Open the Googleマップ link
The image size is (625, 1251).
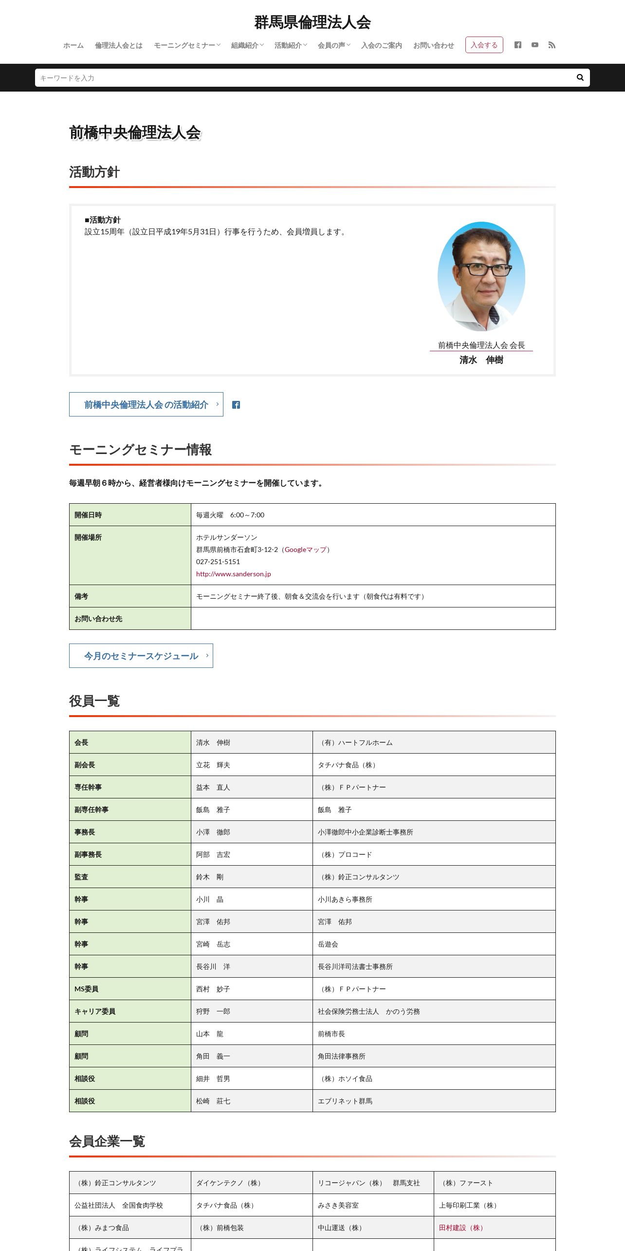[306, 550]
